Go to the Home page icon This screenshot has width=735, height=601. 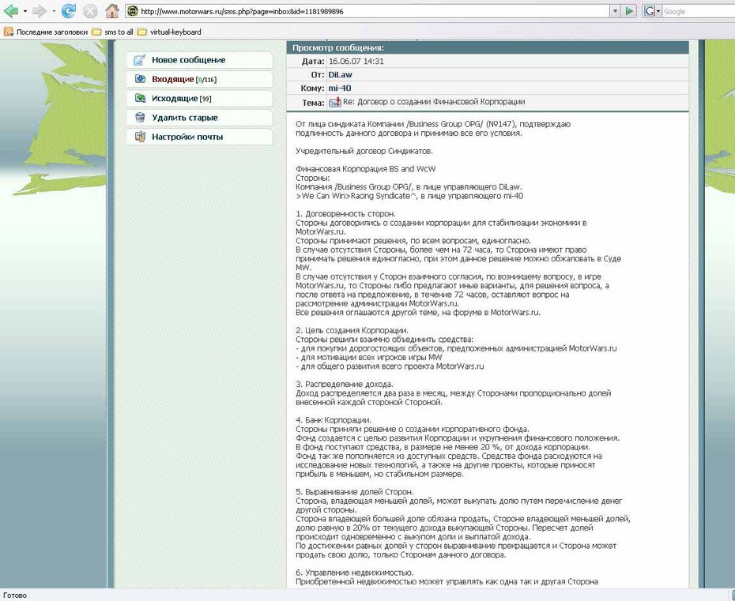(x=111, y=11)
